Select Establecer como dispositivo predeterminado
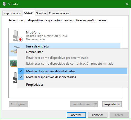 click(73, 58)
